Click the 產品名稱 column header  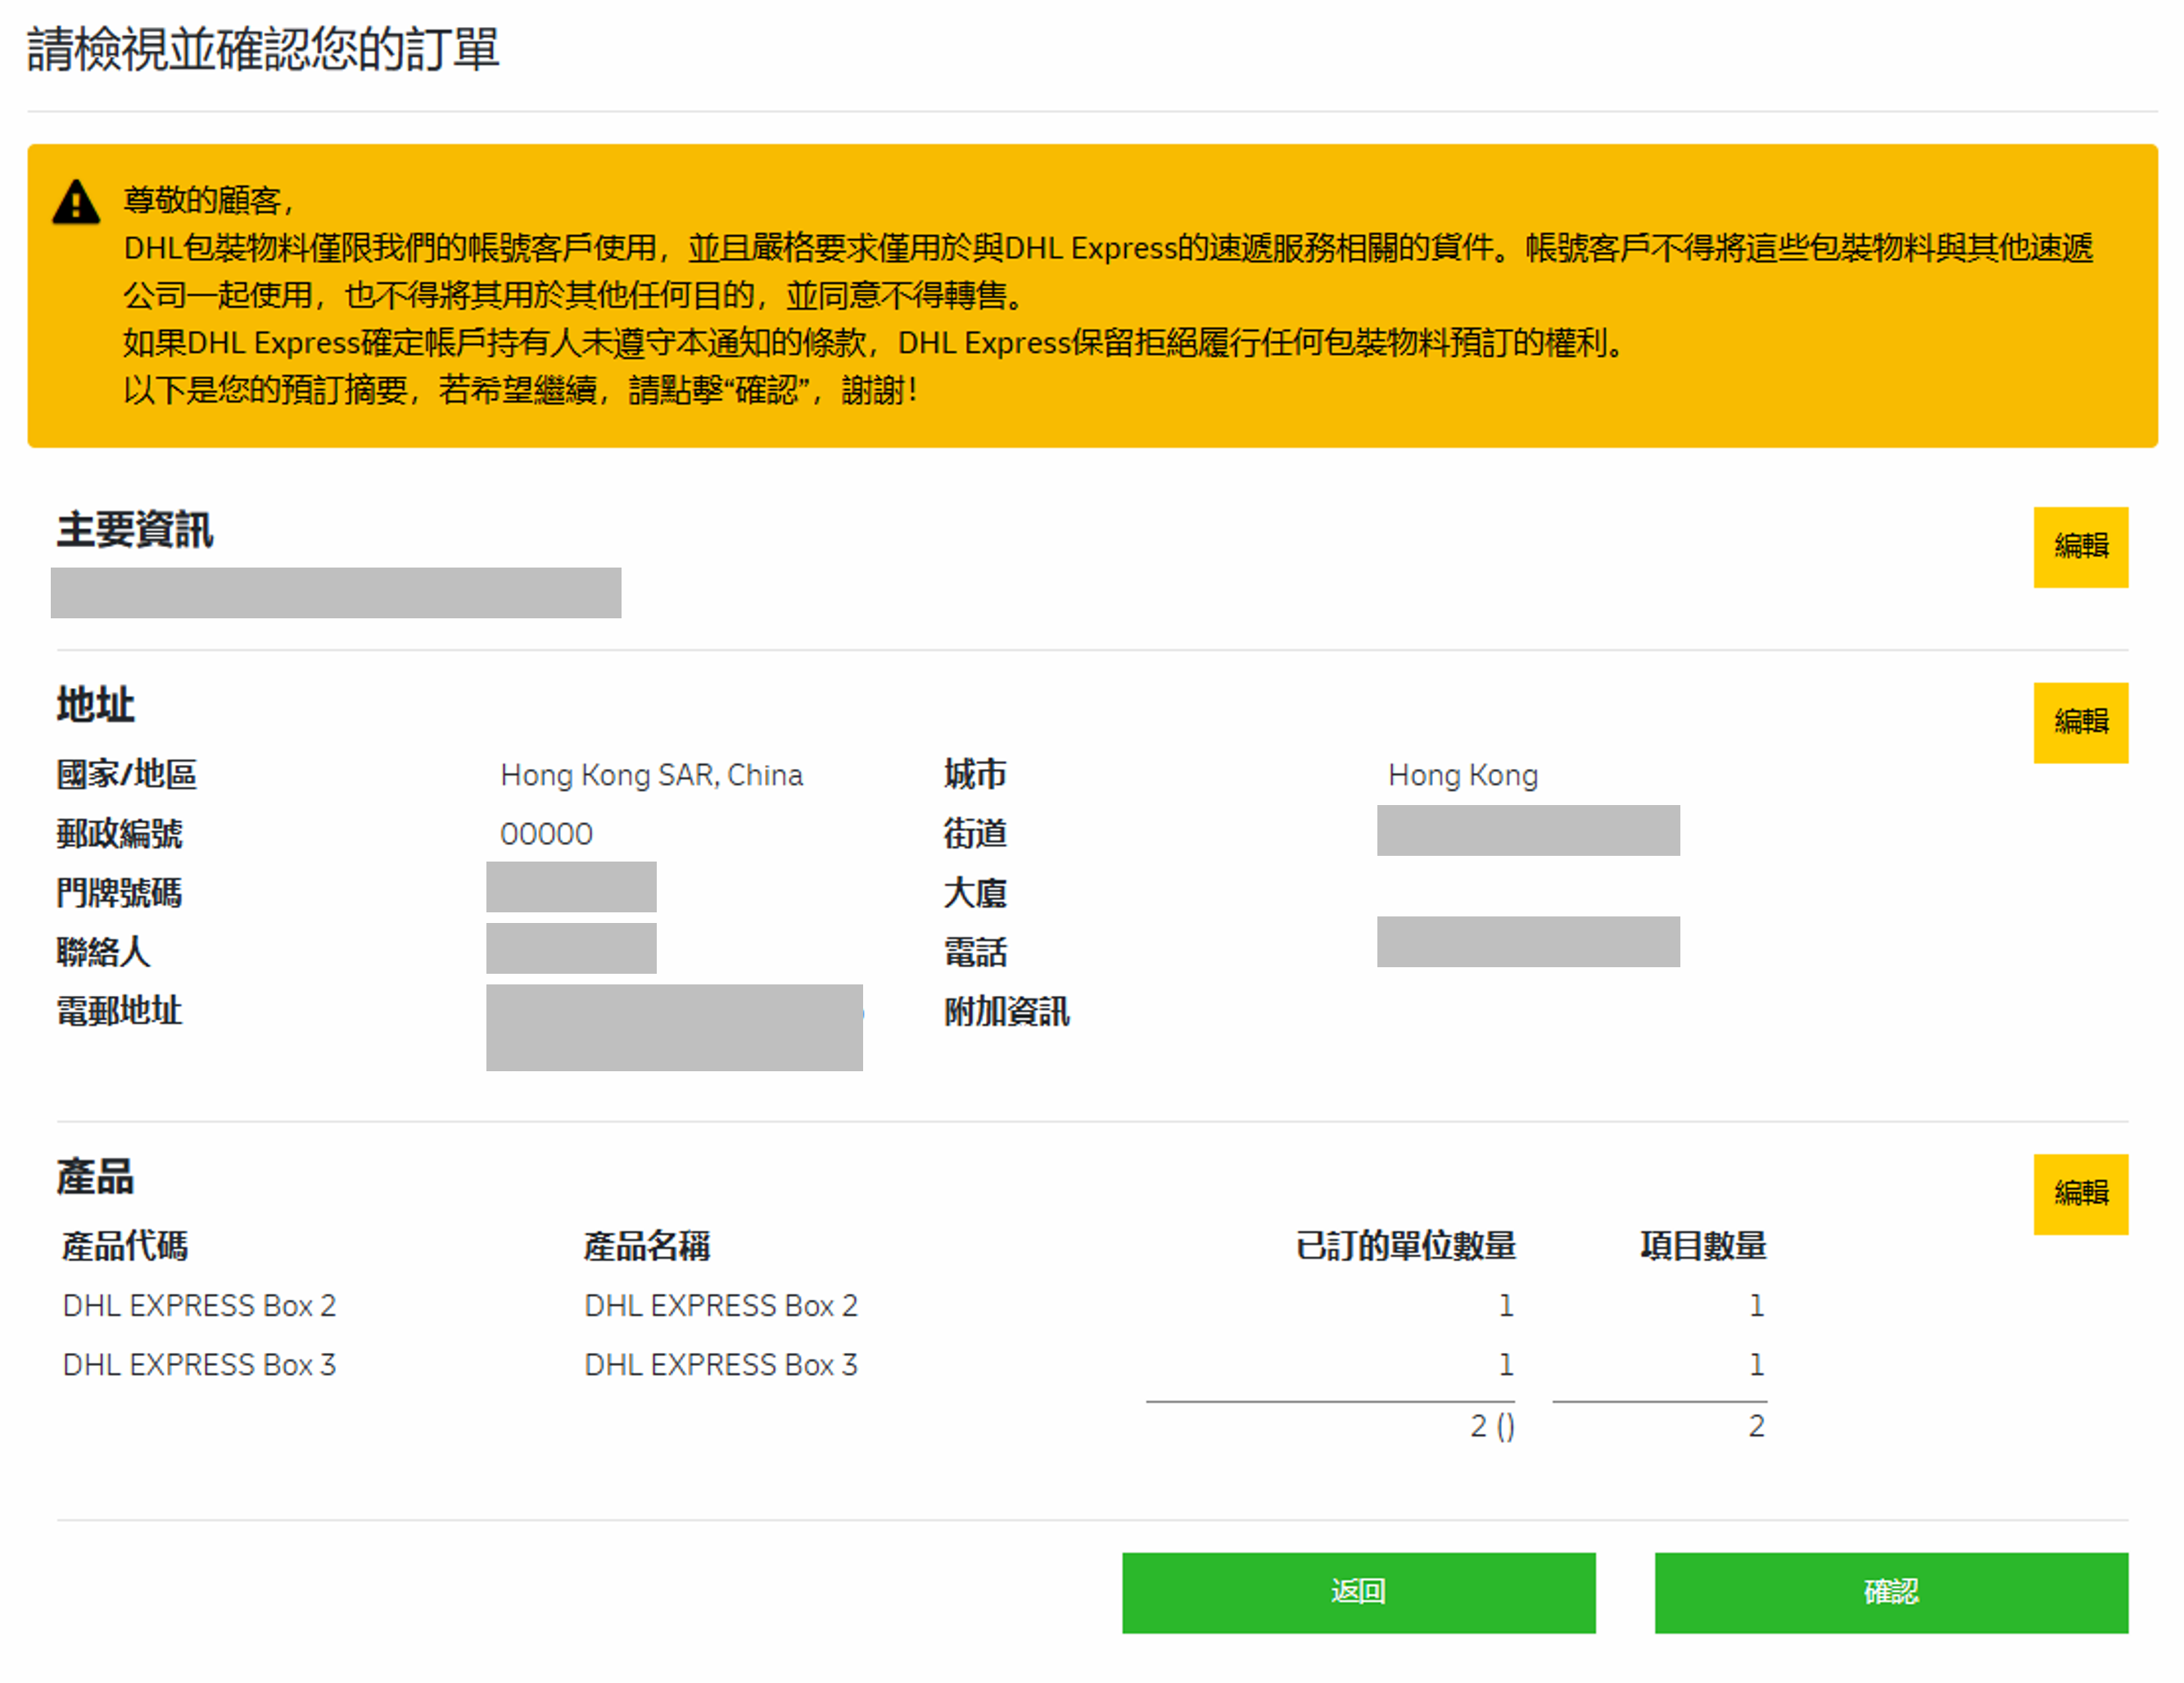click(647, 1246)
